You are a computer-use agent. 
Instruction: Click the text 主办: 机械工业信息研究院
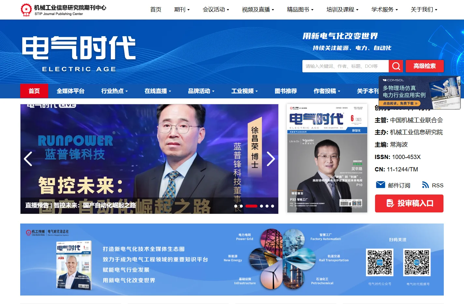[x=409, y=132]
